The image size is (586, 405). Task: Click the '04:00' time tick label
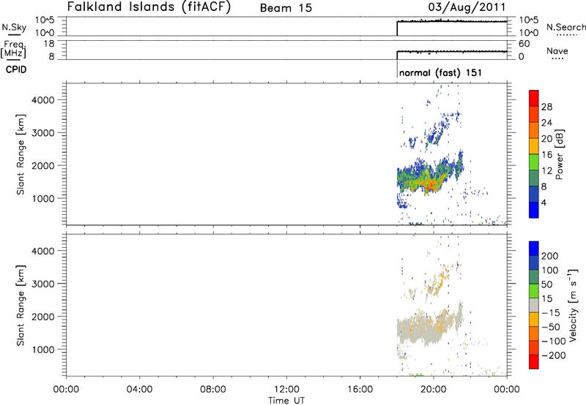tap(139, 390)
